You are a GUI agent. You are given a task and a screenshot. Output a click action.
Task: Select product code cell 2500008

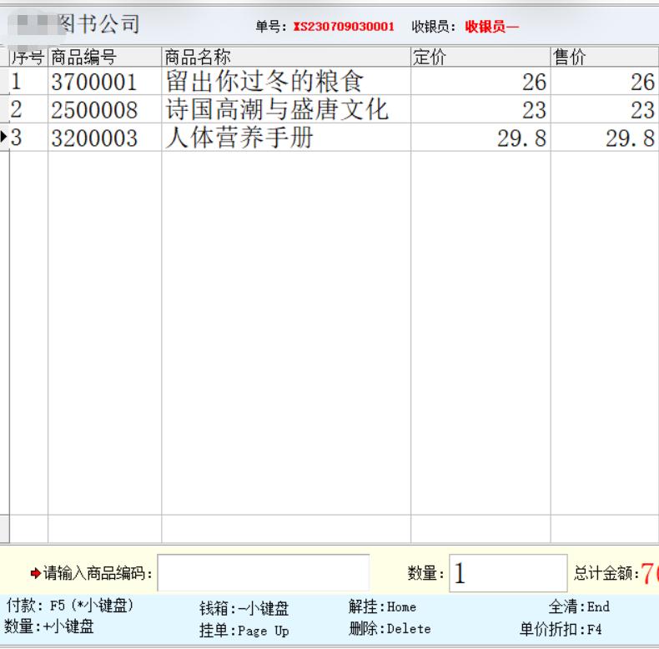[x=104, y=110]
